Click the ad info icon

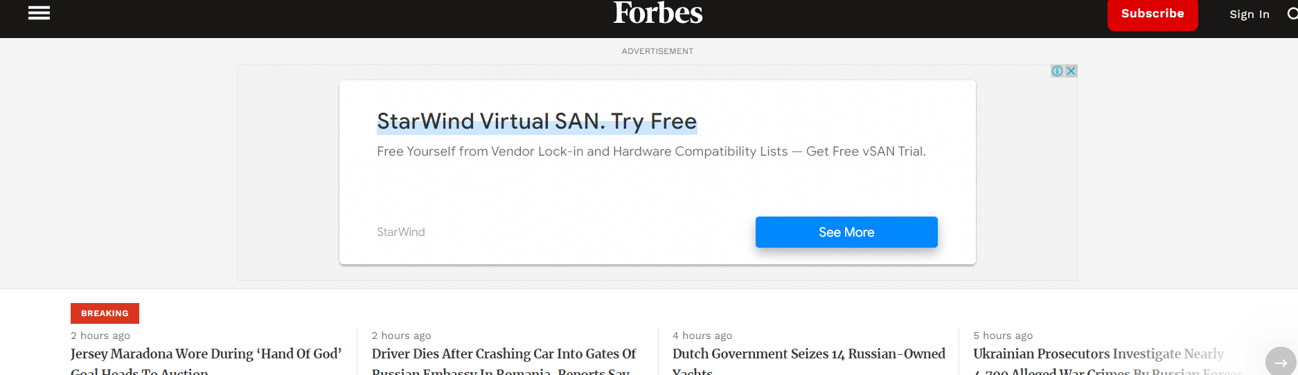(x=1057, y=71)
